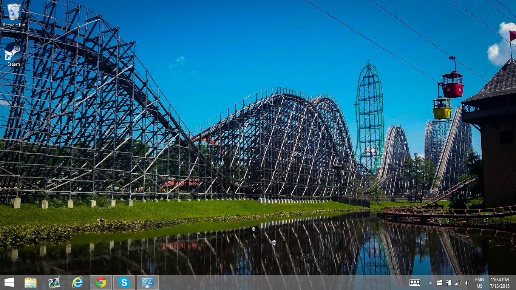Open the clock showing 11:34 PM
The width and height of the screenshot is (516, 290).
tap(500, 283)
